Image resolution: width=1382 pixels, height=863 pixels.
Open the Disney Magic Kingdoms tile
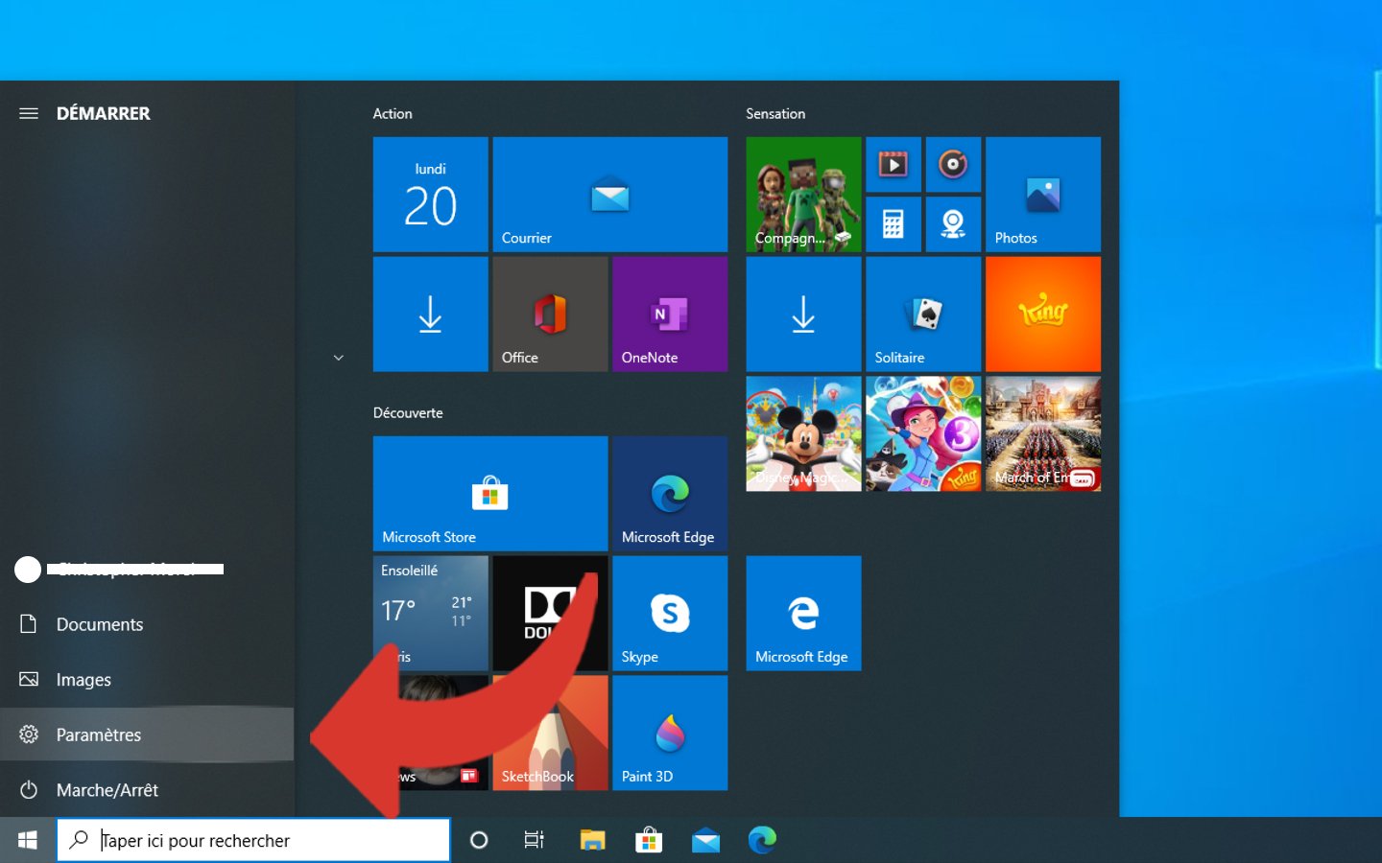(803, 433)
